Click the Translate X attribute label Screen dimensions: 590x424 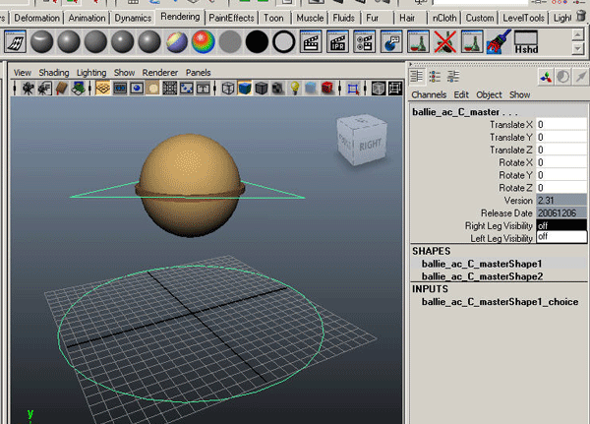click(510, 125)
